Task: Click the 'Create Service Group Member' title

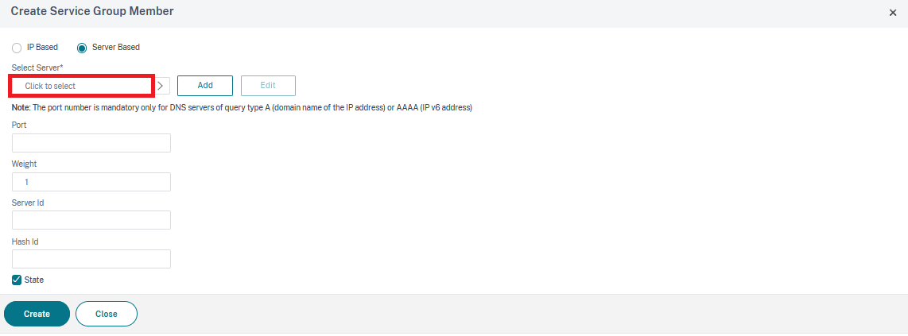Action: [x=92, y=11]
